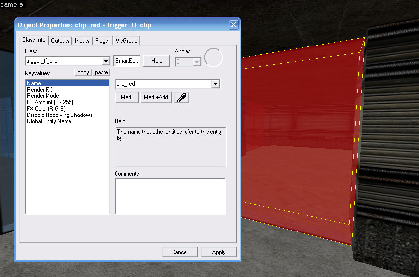Switch to the Inputs tab
Image resolution: width=419 pixels, height=277 pixels.
(x=82, y=41)
